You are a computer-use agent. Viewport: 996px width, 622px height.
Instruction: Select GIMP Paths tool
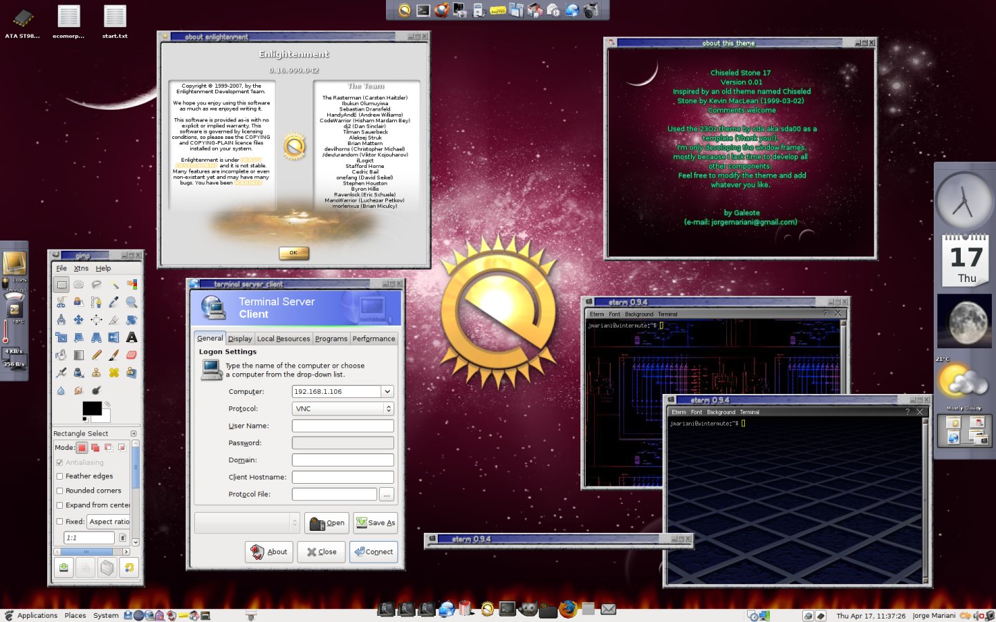click(96, 302)
